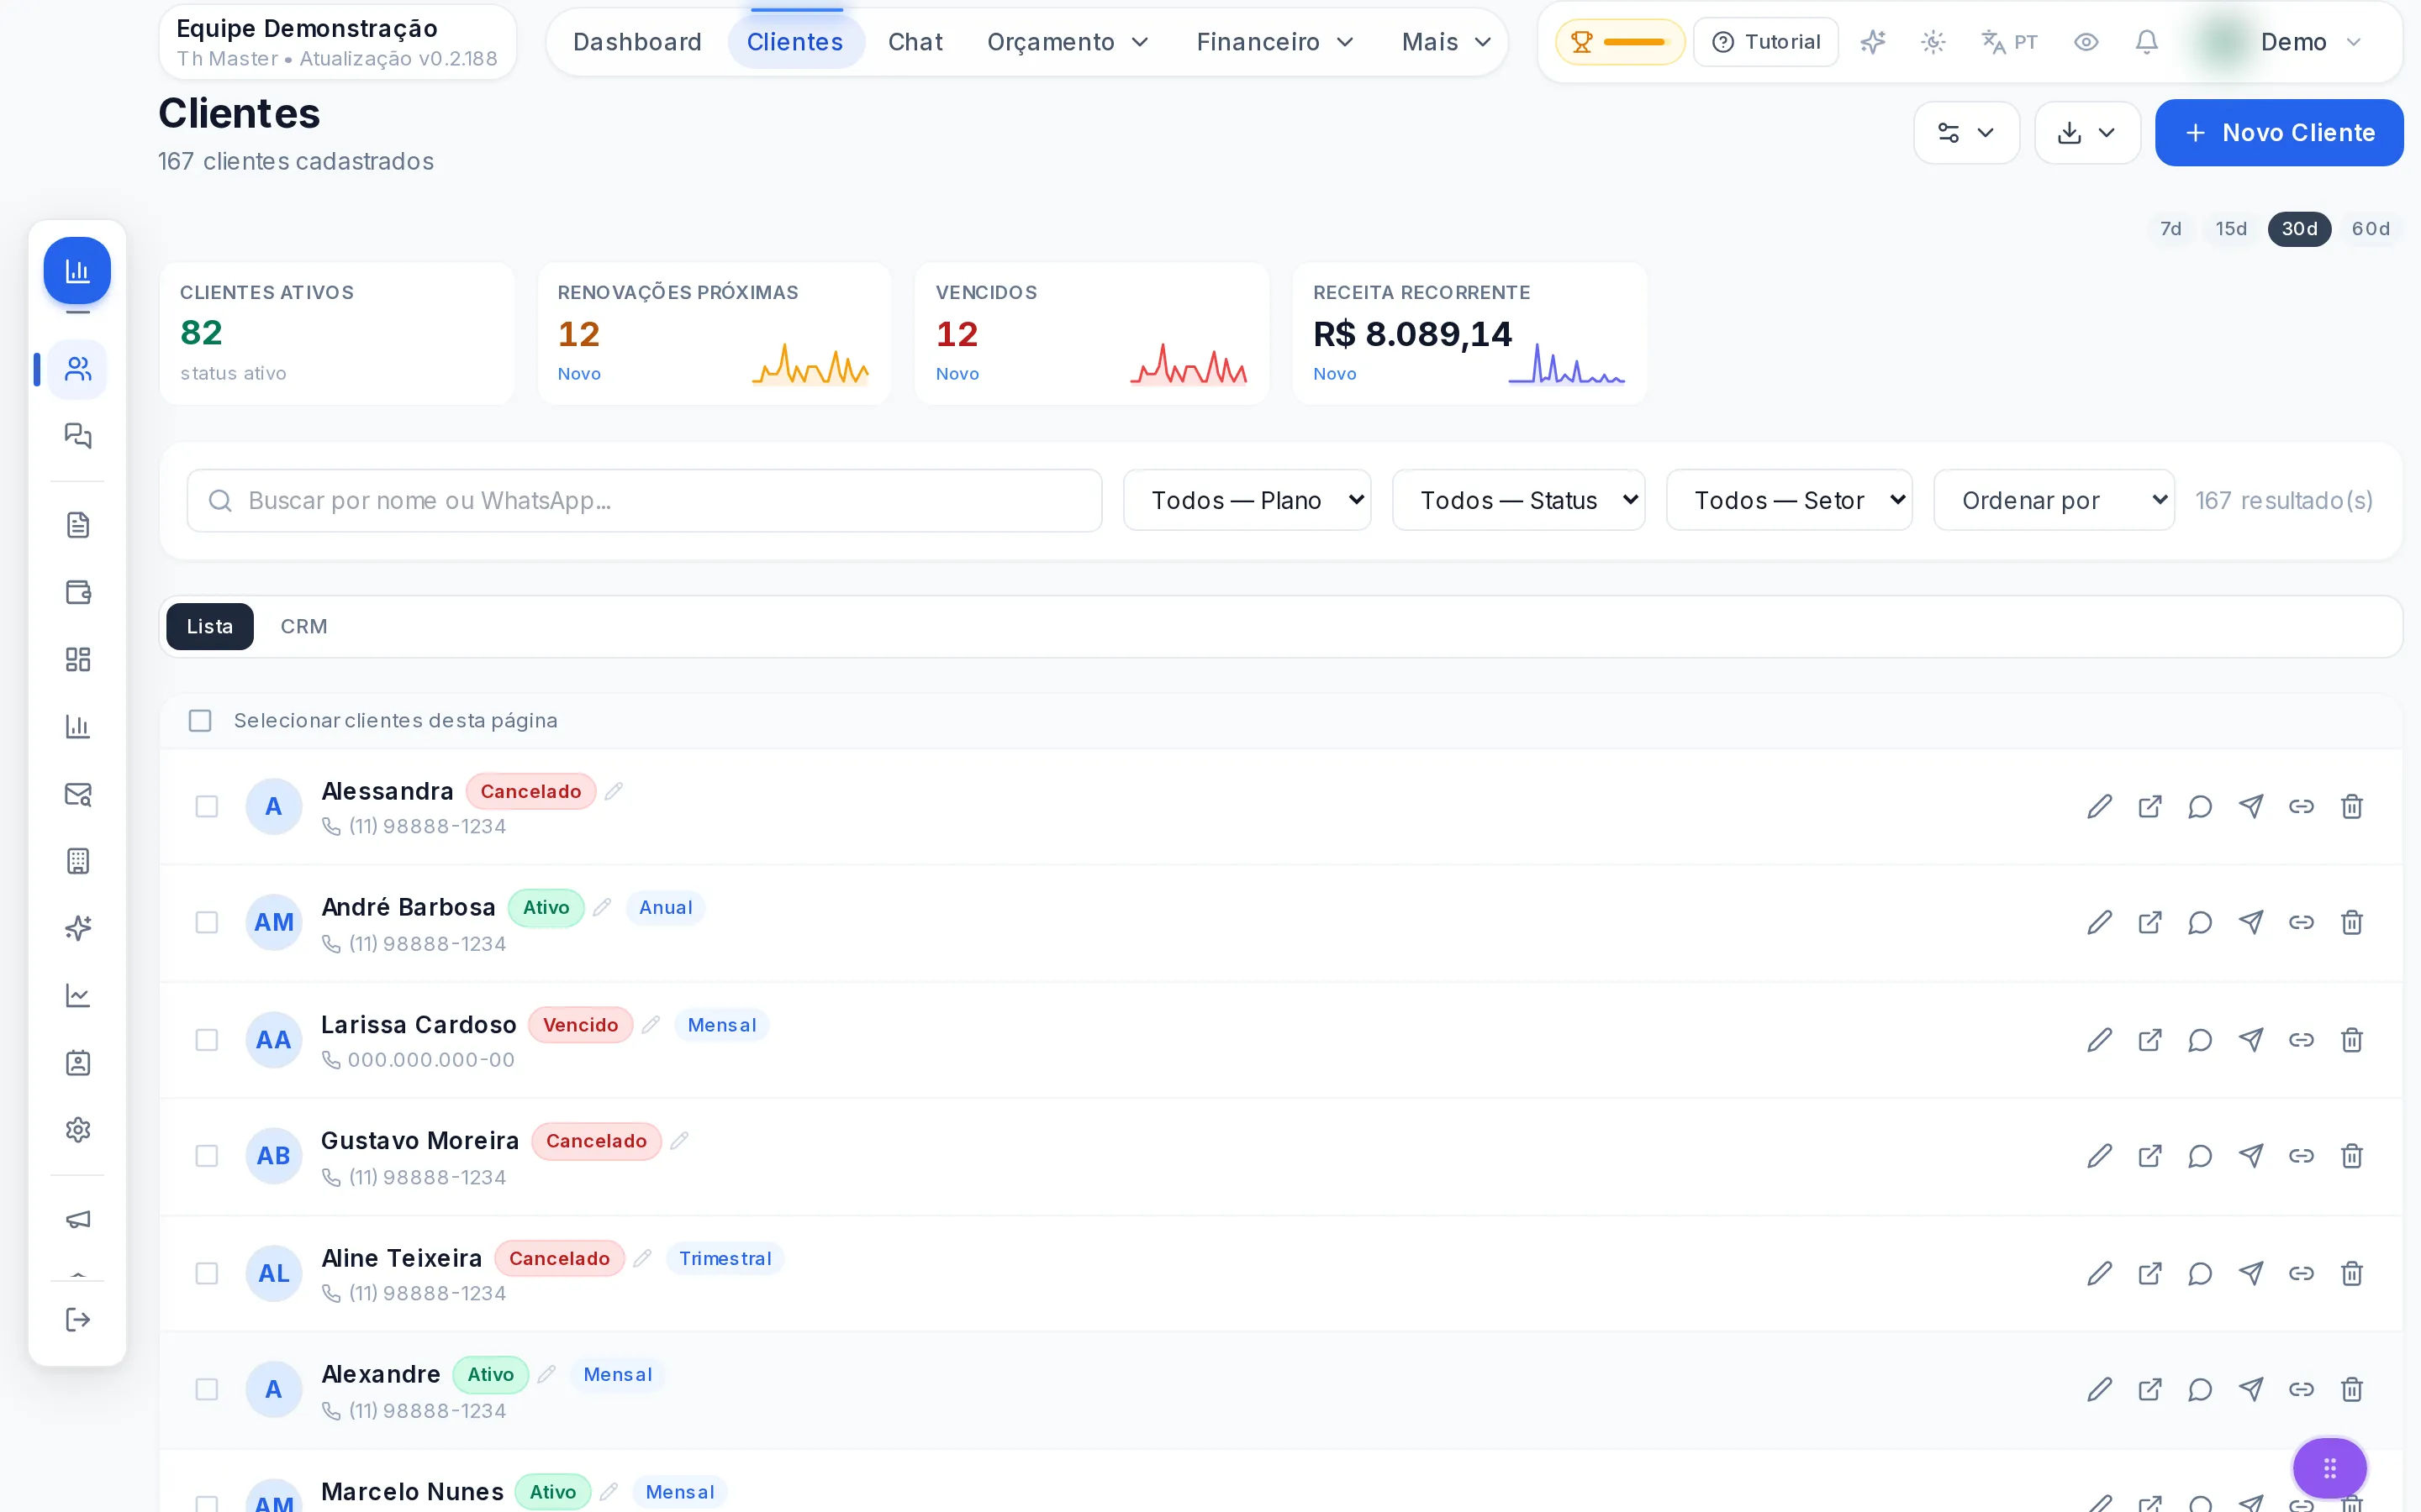Expand the 'Todos — Plano' dropdown
Screen dimensions: 2421x1512
(1247, 500)
